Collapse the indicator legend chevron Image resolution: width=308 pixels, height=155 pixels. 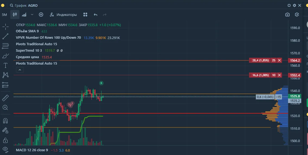pyautogui.click(x=20, y=70)
